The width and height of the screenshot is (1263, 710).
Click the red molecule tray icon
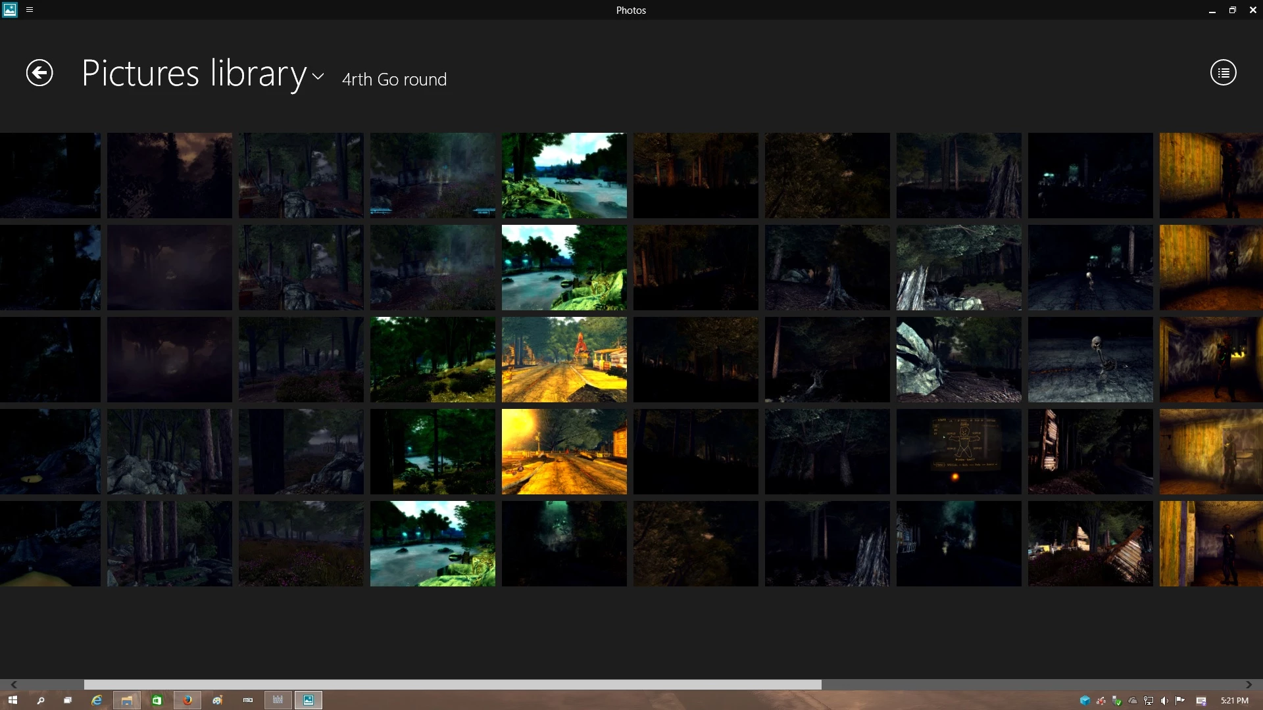point(1101,700)
